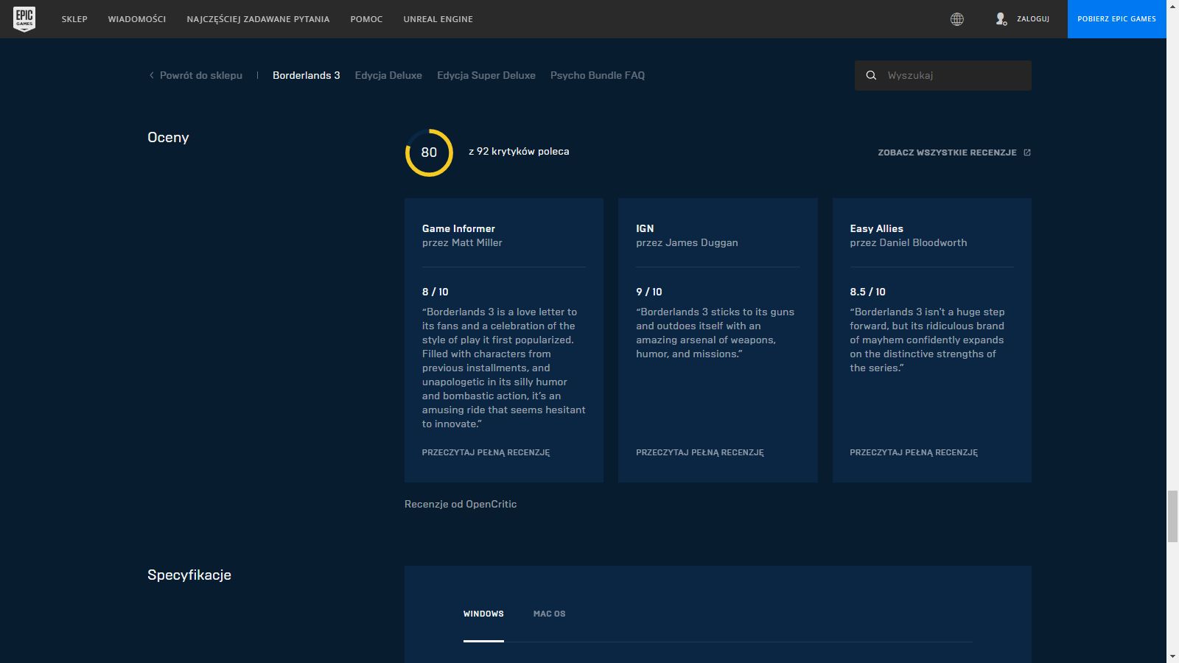
Task: Open the POMOC menu item
Action: click(x=366, y=19)
